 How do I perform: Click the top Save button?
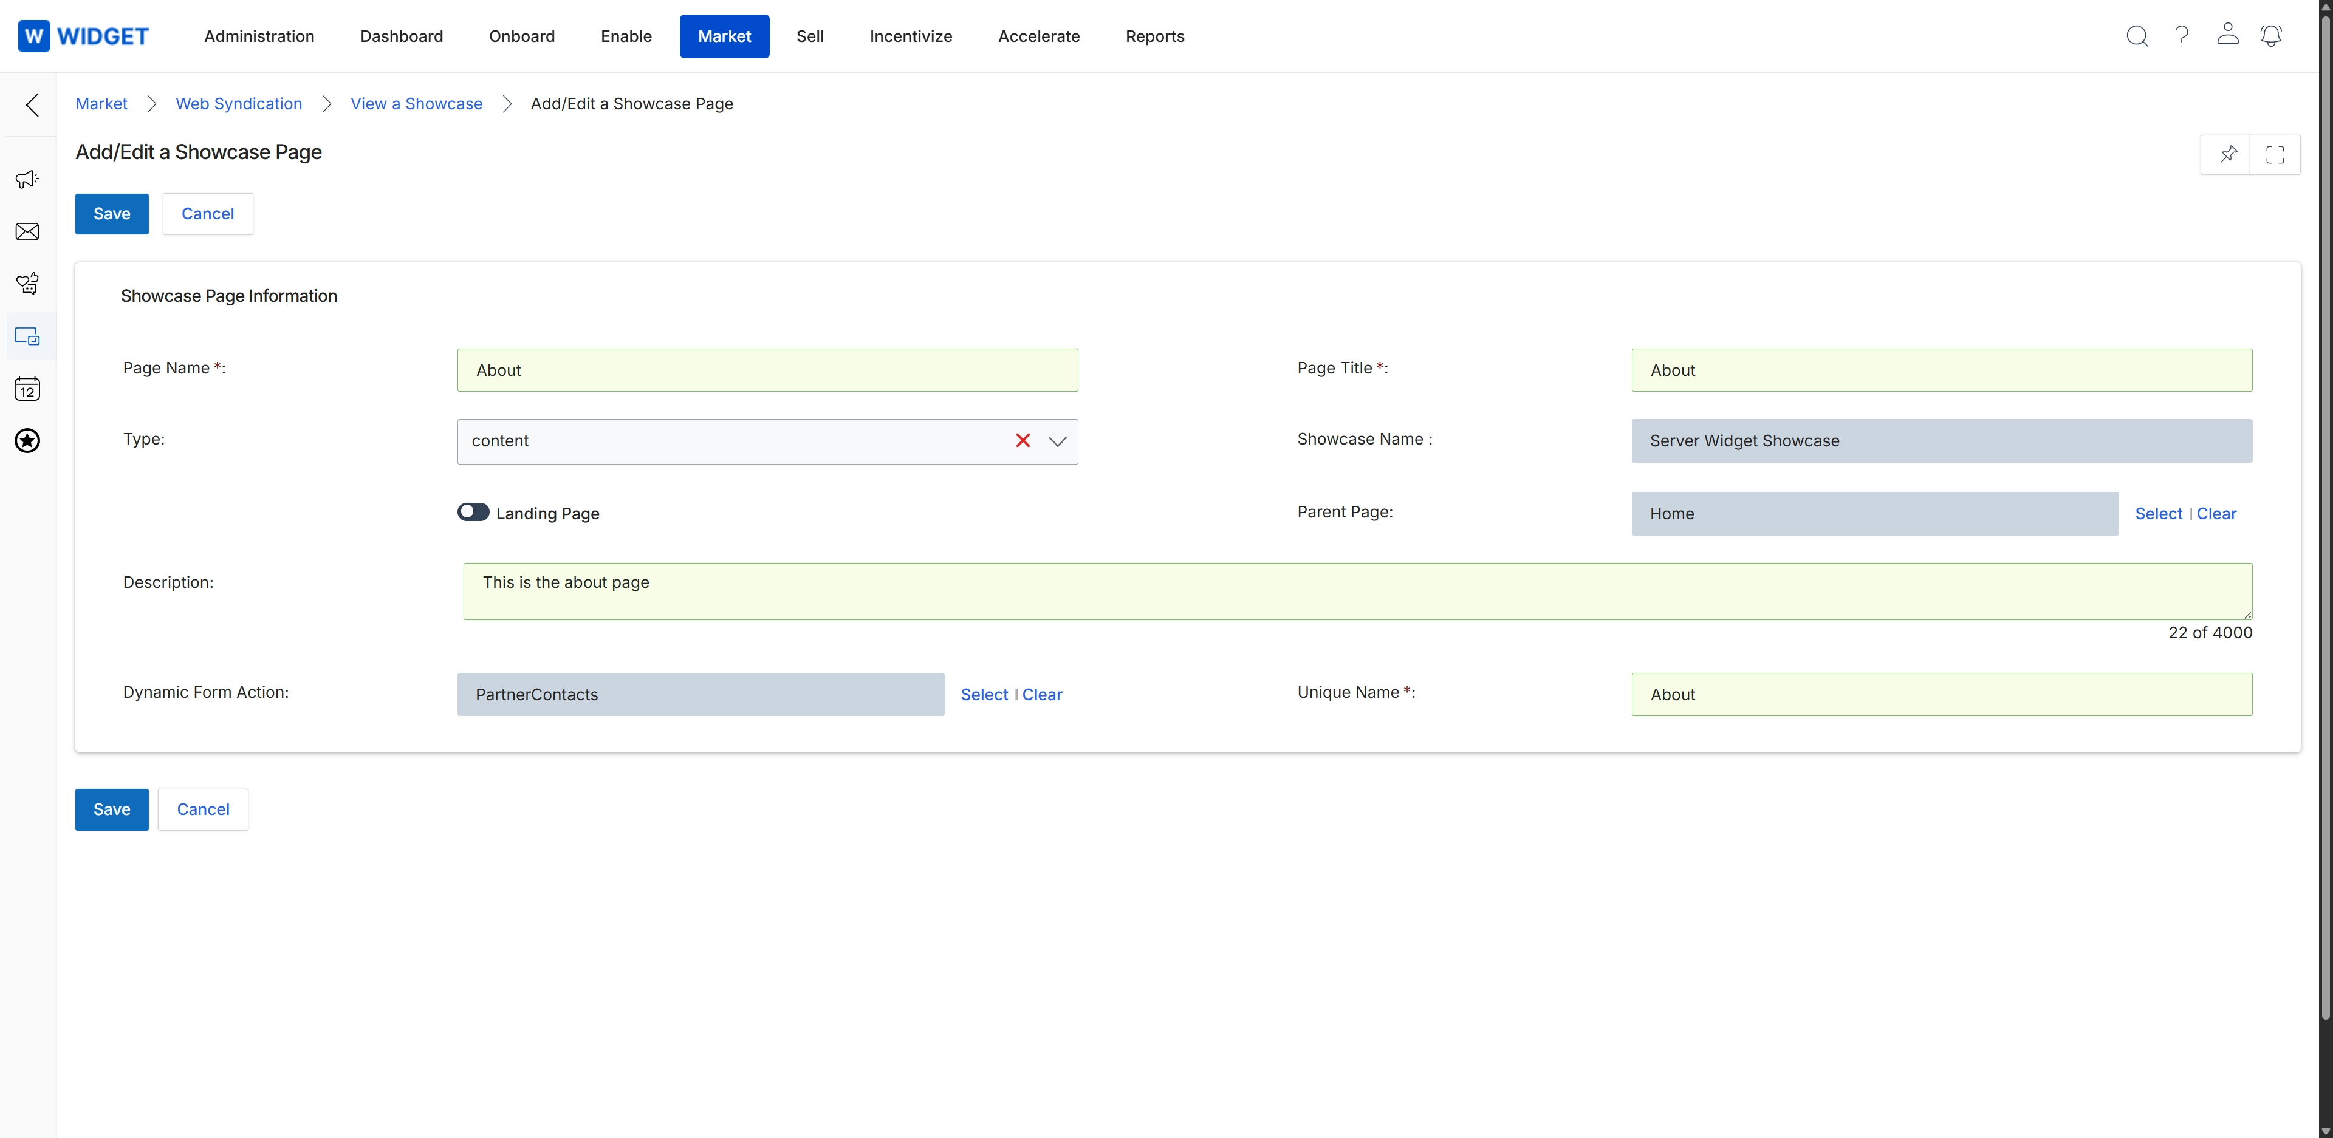pyautogui.click(x=111, y=214)
